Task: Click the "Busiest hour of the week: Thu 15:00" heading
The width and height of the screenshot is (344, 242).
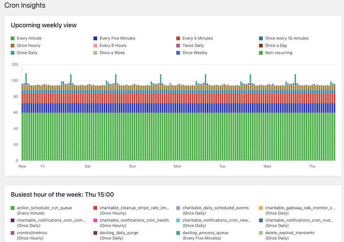Action: point(62,195)
